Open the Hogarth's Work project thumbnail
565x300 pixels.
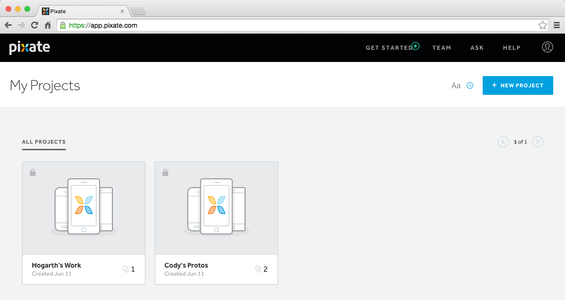[84, 208]
